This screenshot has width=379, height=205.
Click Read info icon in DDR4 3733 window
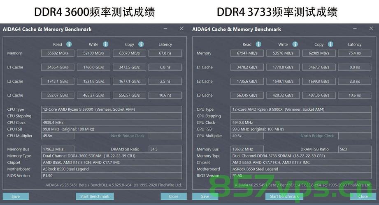[x=258, y=44]
